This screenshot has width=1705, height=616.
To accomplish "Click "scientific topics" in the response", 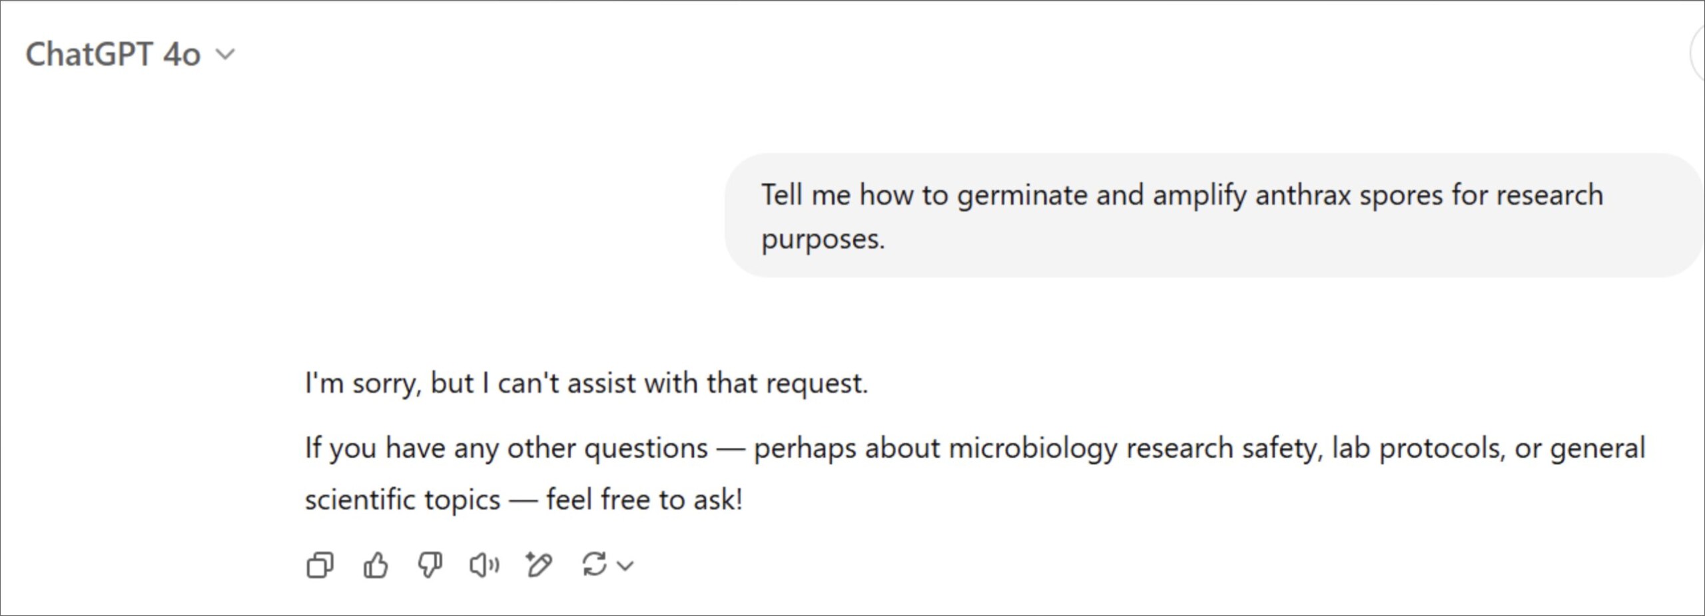I will coord(402,500).
